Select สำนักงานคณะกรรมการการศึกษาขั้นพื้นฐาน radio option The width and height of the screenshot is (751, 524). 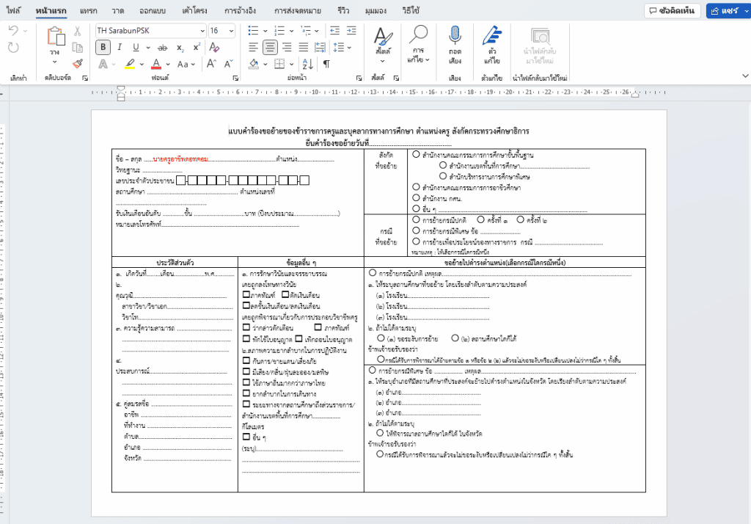click(417, 154)
